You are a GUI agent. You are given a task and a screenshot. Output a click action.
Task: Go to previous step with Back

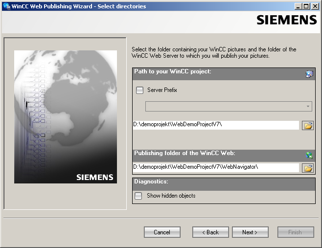210,232
